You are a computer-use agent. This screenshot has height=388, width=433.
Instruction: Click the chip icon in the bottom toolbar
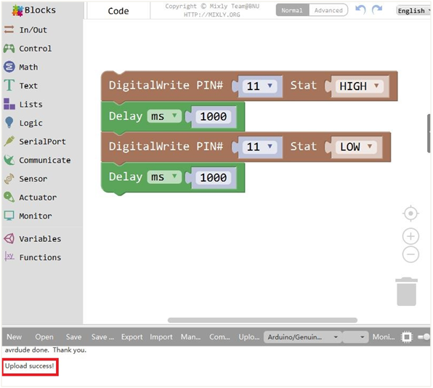click(407, 337)
